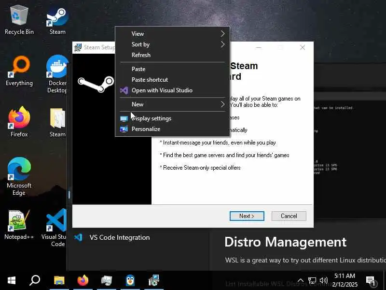Select the Visual Studio Code desktop shortcut

(55, 227)
